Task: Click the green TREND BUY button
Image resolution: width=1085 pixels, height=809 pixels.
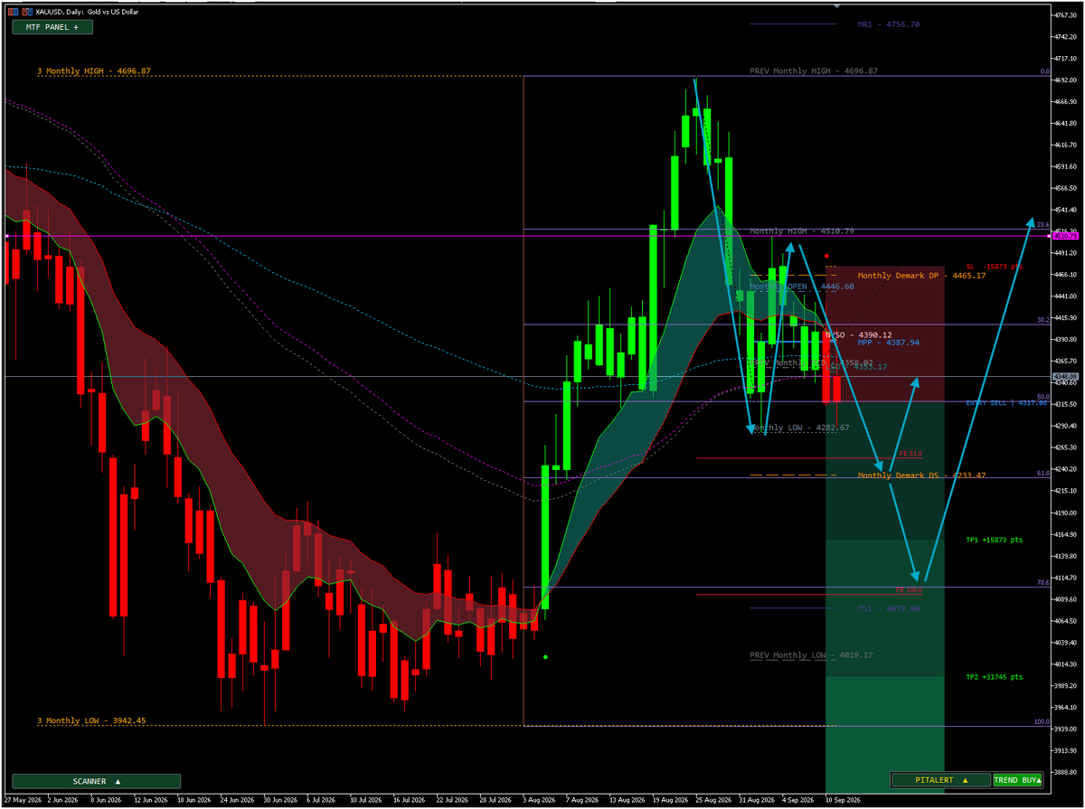Action: (1018, 779)
